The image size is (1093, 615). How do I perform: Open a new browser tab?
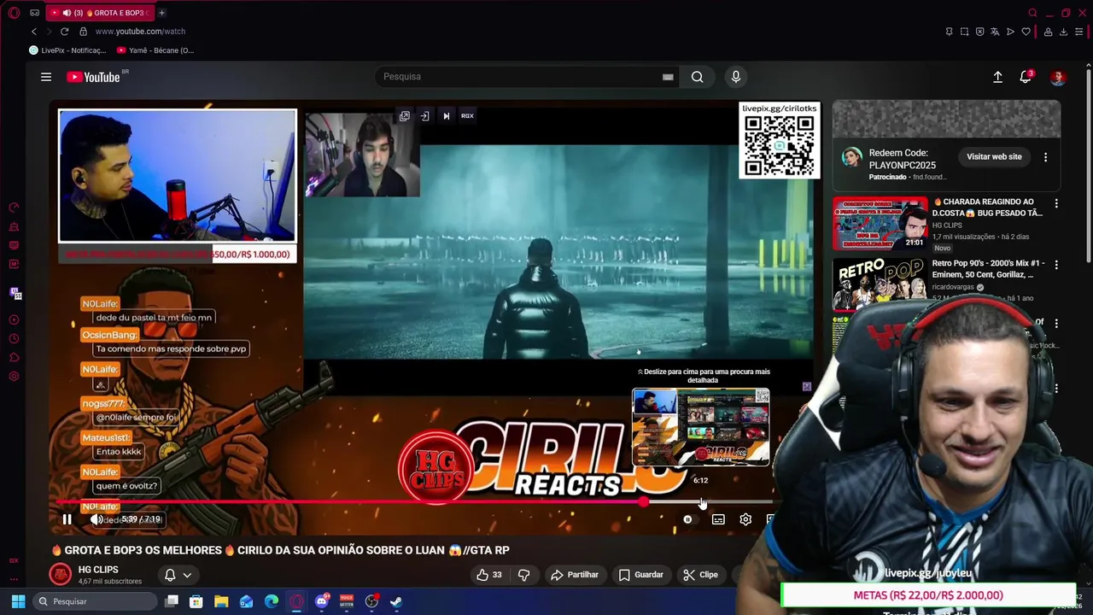161,13
